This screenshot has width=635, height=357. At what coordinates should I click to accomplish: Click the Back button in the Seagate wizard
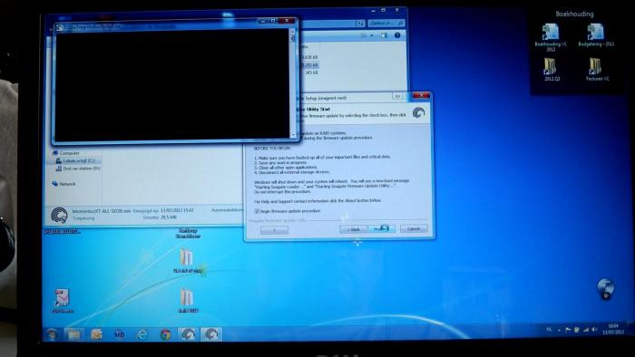353,229
